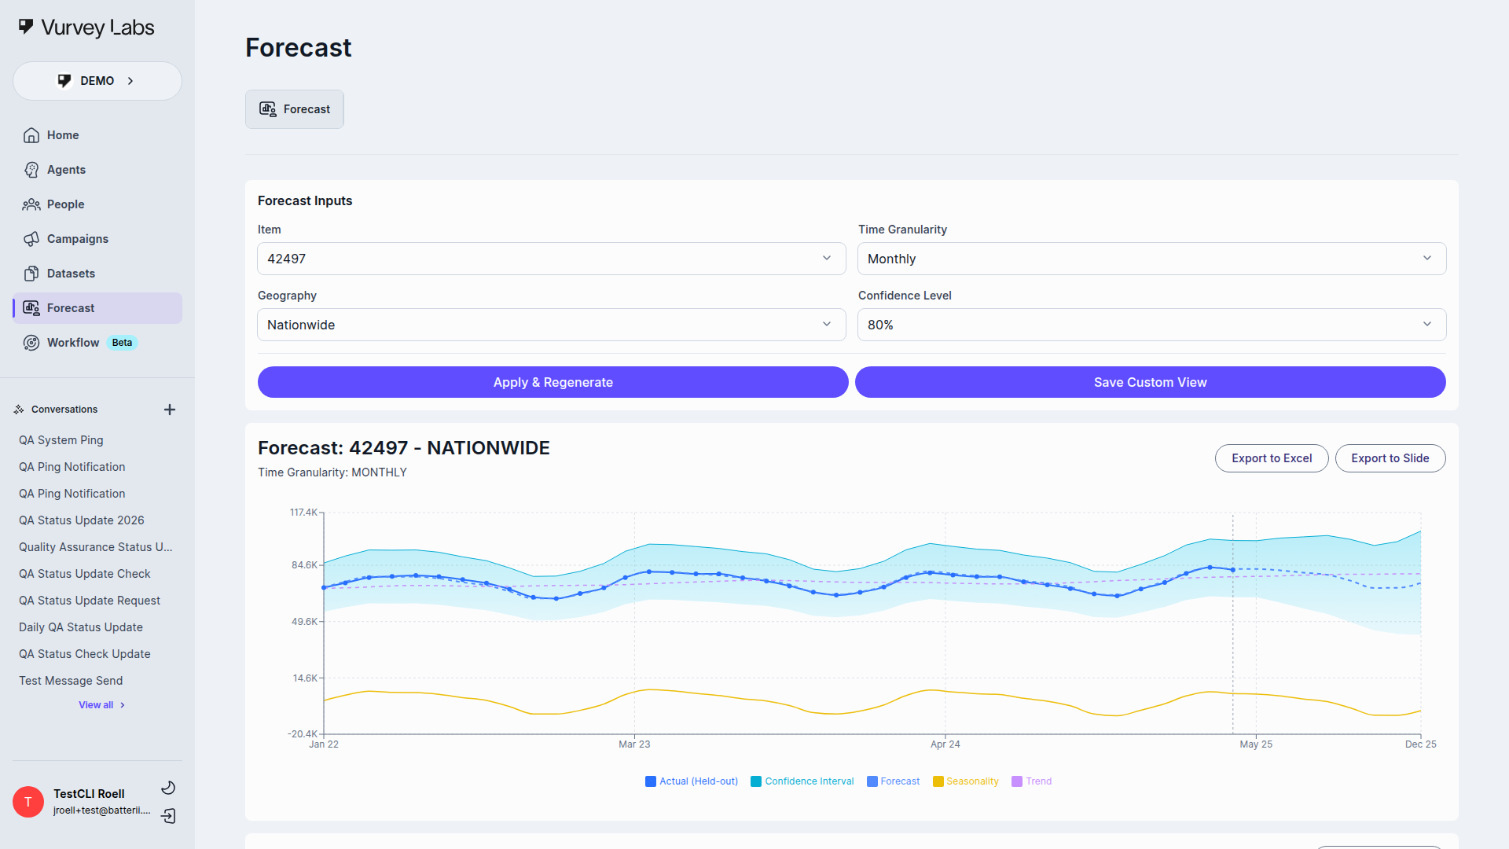Click the logout icon near TestCLI Roell
This screenshot has width=1509, height=849.
(x=168, y=817)
